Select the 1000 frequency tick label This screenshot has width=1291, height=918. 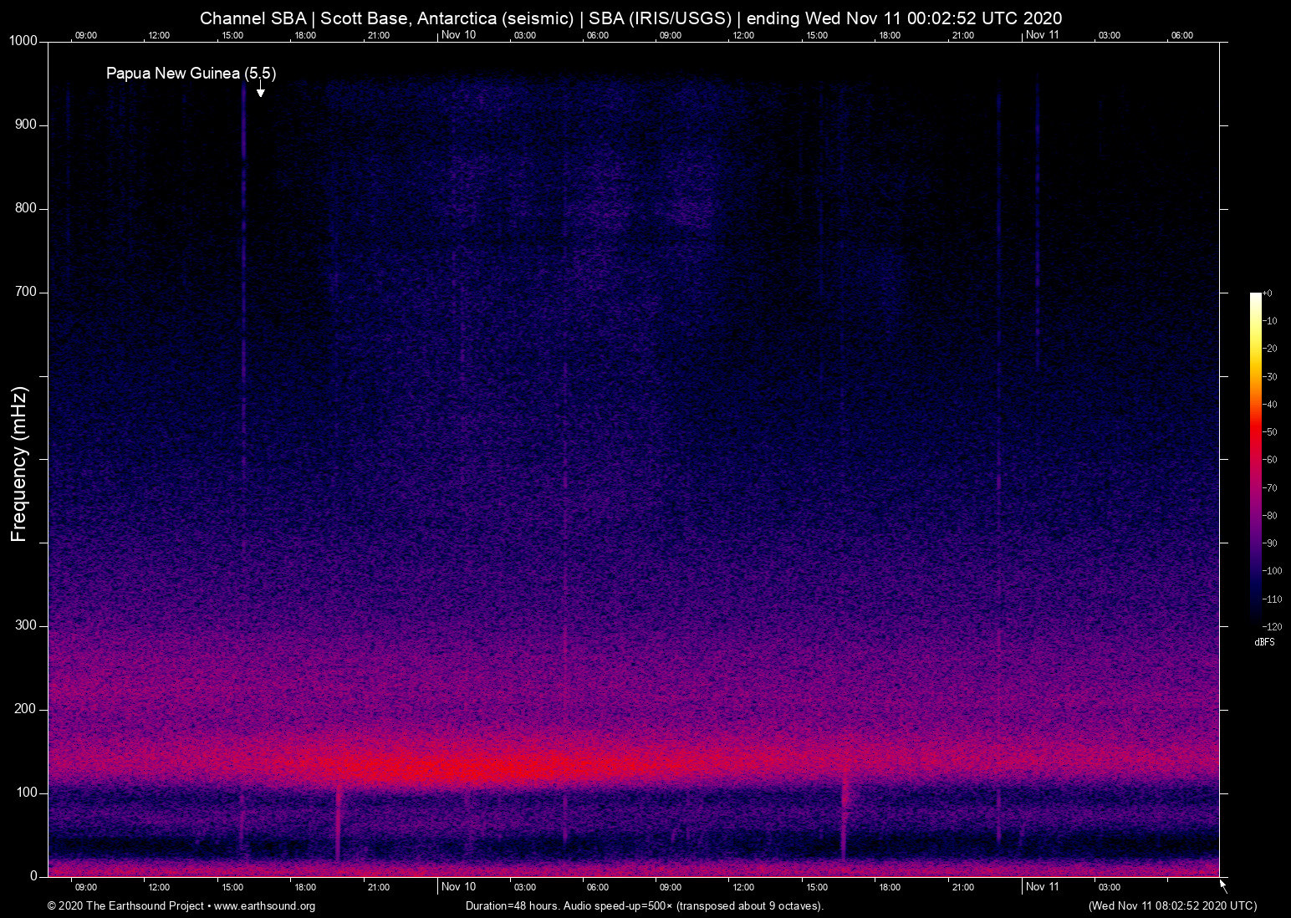pos(22,40)
